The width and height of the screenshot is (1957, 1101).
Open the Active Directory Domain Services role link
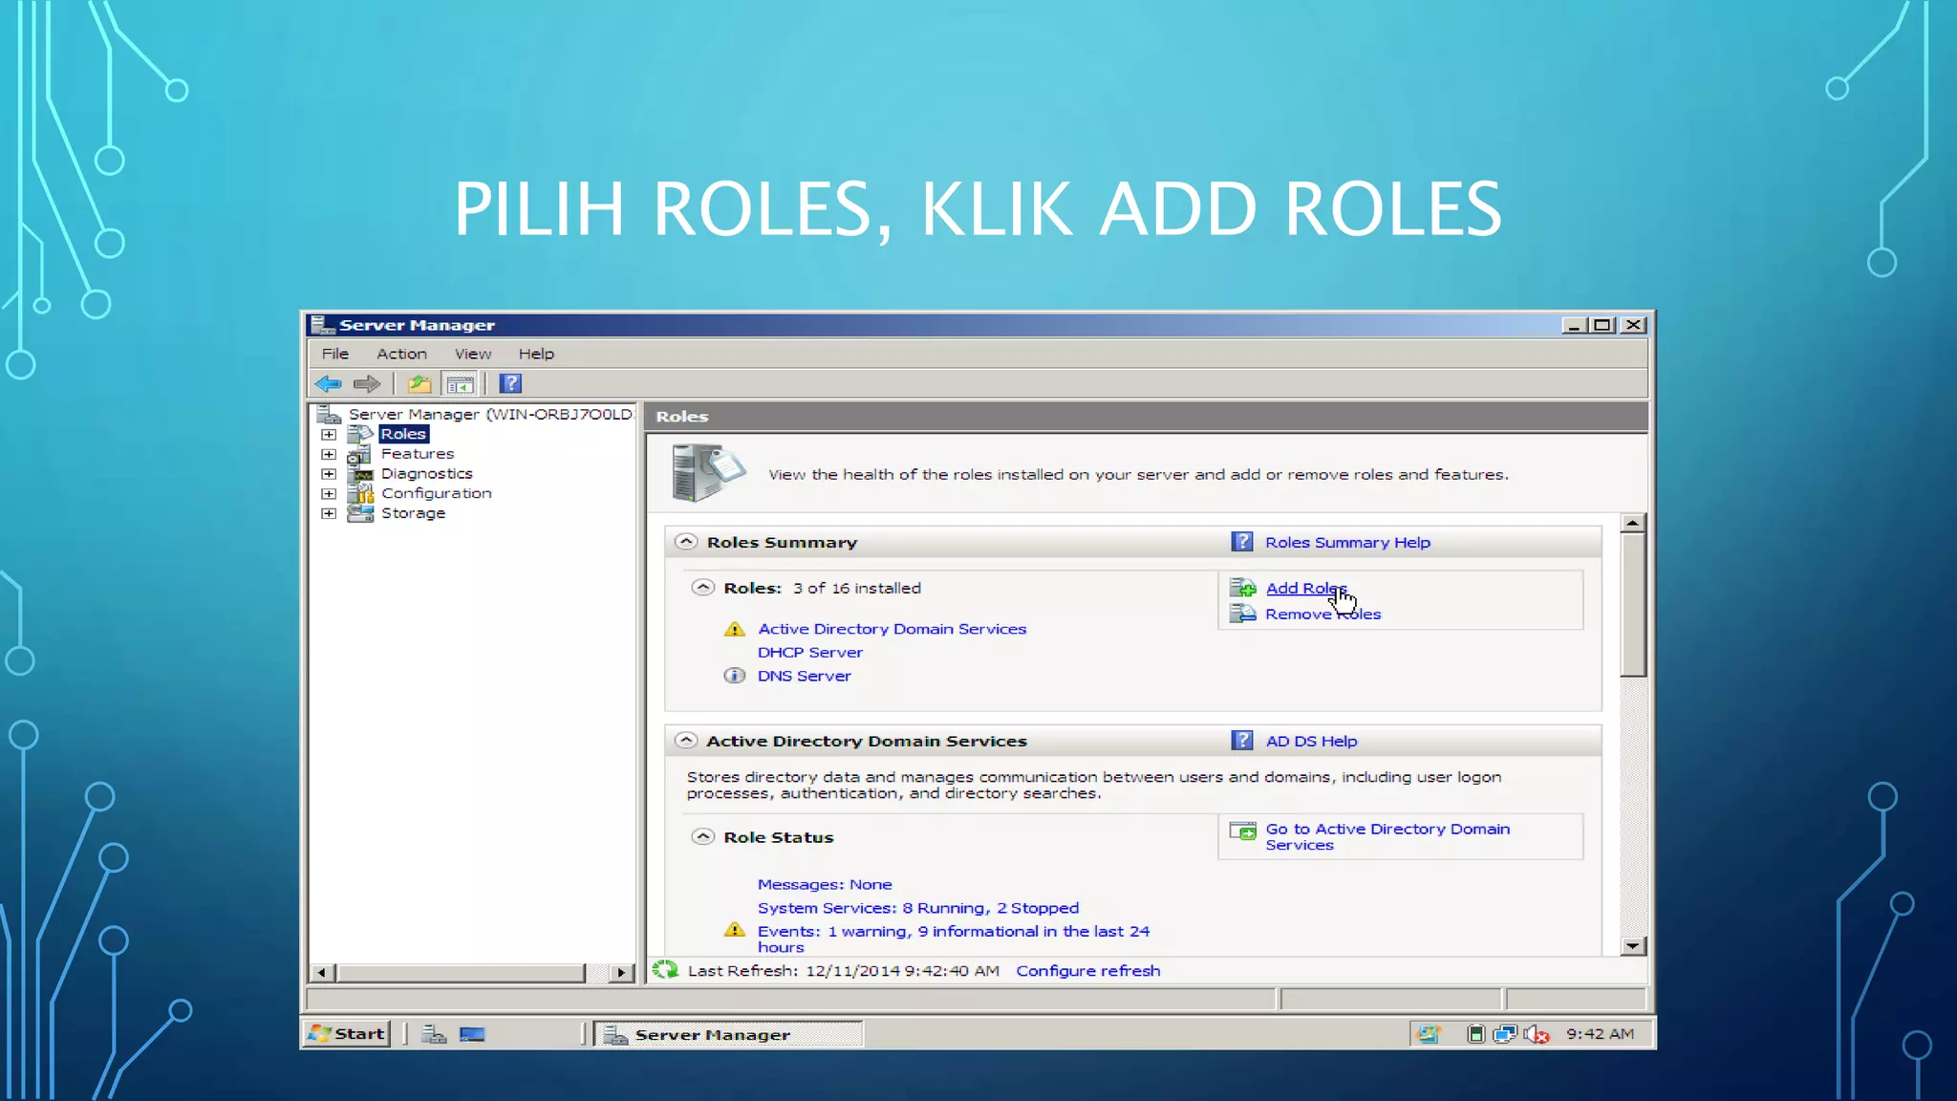892,629
